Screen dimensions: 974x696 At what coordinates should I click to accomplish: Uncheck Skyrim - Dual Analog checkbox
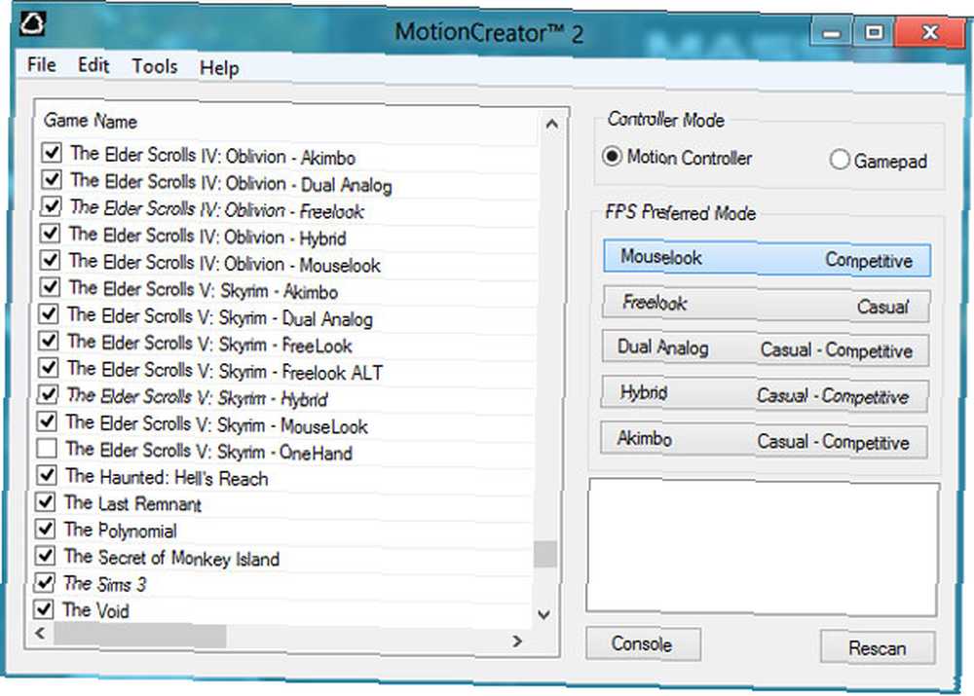[x=49, y=314]
